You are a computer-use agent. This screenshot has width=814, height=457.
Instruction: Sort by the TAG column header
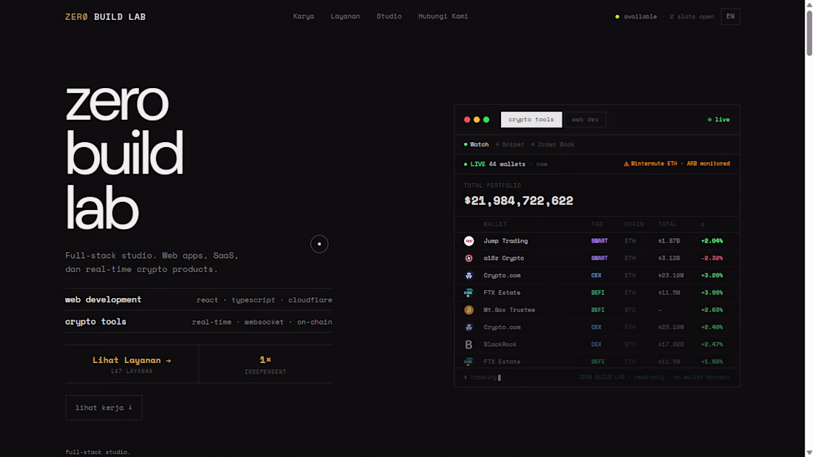click(x=597, y=225)
